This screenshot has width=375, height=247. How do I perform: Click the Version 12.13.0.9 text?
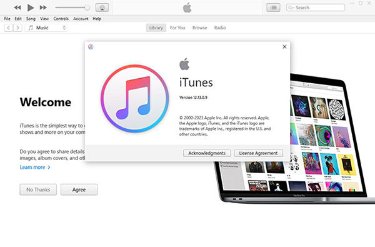[x=193, y=98]
